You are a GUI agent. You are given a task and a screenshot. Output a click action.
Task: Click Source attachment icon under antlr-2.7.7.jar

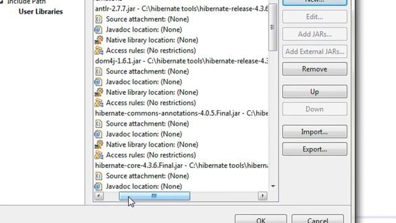tap(98, 19)
